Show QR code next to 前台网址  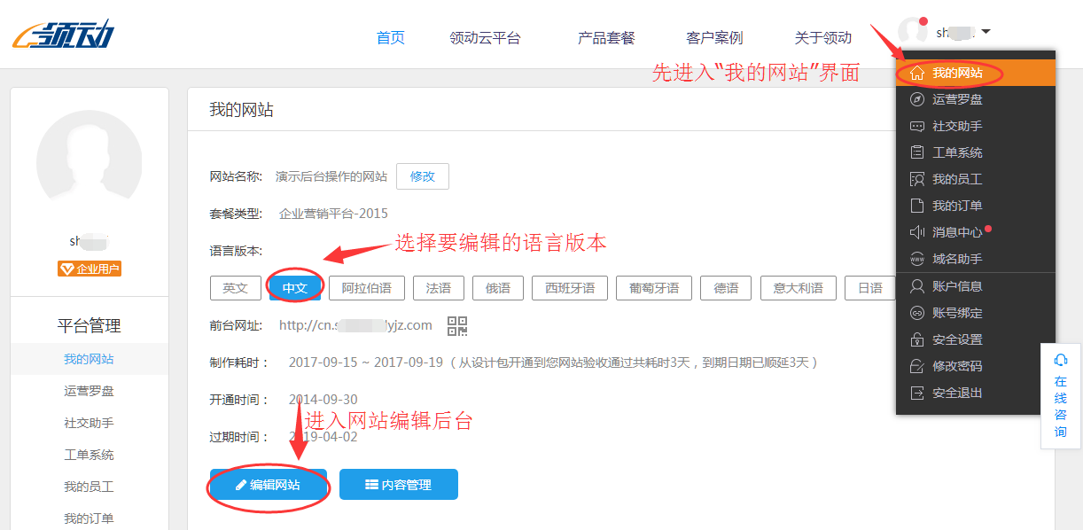[x=458, y=326]
